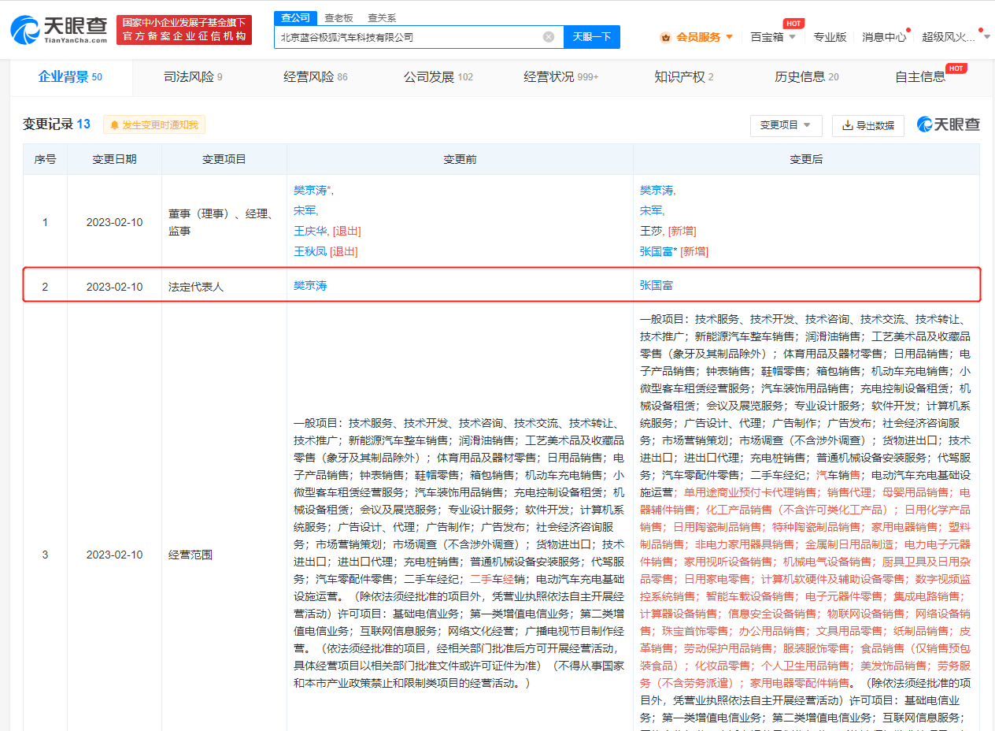The width and height of the screenshot is (995, 731).
Task: Click the official credit agency red banner
Action: click(x=184, y=30)
